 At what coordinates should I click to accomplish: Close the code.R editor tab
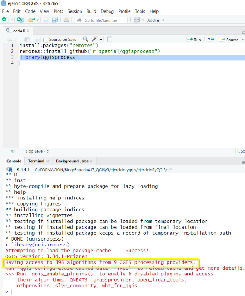pyautogui.click(x=28, y=31)
